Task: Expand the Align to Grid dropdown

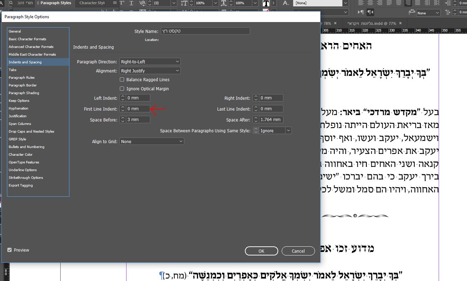Action: click(152, 141)
